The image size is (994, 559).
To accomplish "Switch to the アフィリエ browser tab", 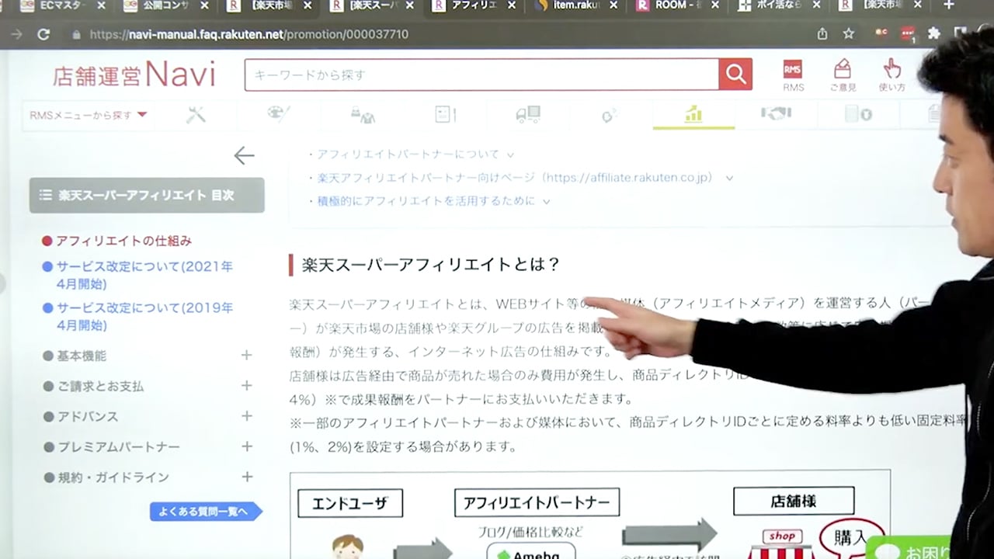I will [475, 5].
